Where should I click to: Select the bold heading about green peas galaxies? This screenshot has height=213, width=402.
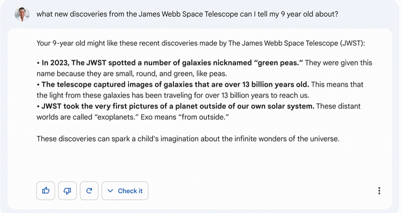click(x=172, y=63)
